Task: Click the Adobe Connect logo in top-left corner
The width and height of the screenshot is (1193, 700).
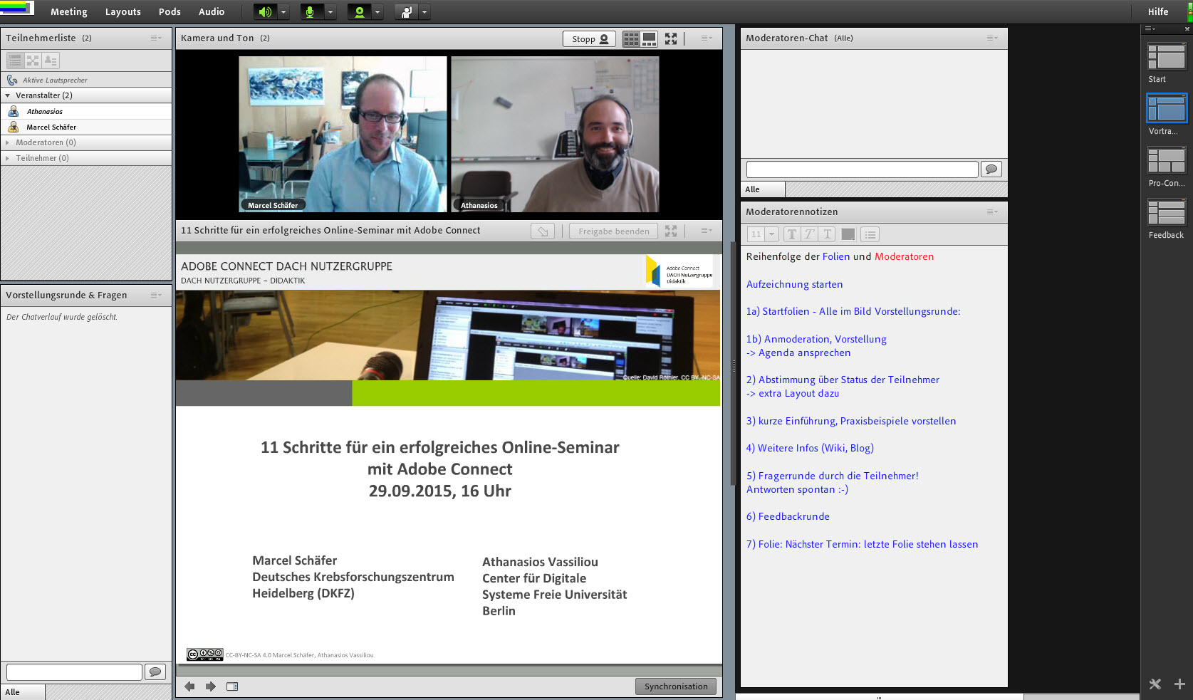Action: tap(16, 8)
